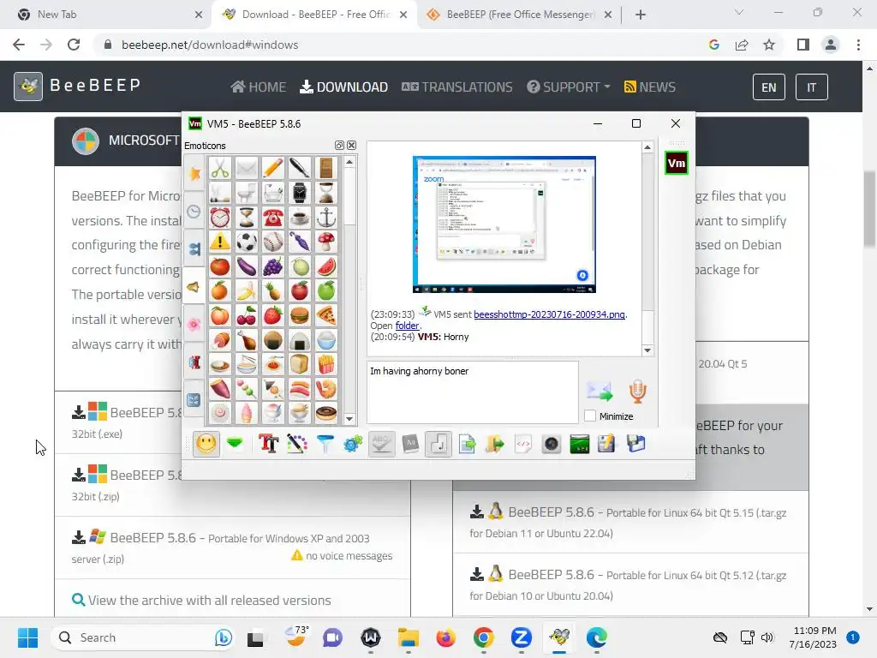Insert the soccer ball emoticon
Image resolution: width=877 pixels, height=658 pixels.
(246, 242)
